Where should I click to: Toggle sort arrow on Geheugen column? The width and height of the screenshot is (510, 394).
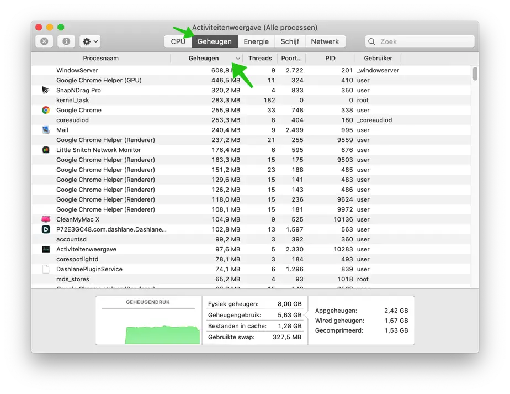point(238,59)
